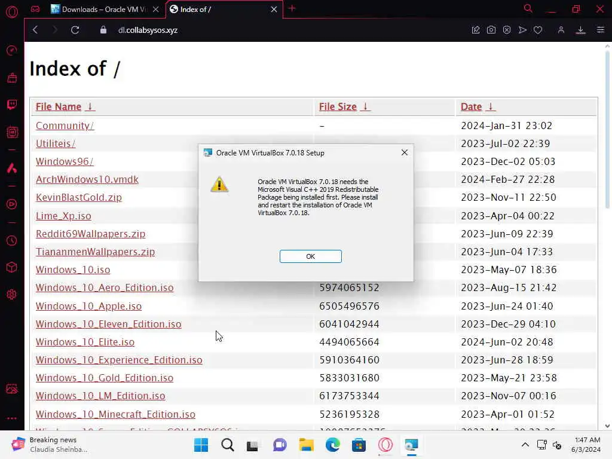This screenshot has height=459, width=612.
Task: Open the Community/ folder link
Action: (x=65, y=126)
